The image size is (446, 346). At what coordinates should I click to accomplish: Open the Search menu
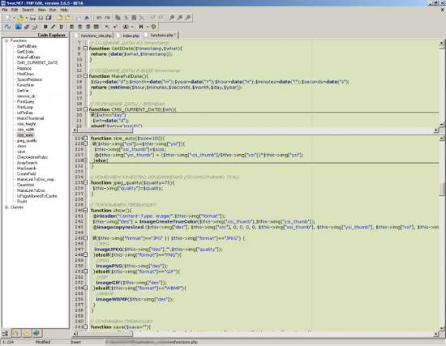coord(28,10)
